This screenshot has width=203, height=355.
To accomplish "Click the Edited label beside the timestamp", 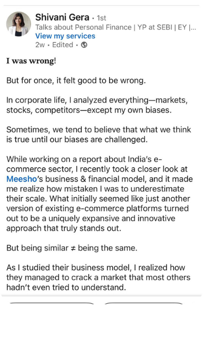I will click(x=62, y=45).
